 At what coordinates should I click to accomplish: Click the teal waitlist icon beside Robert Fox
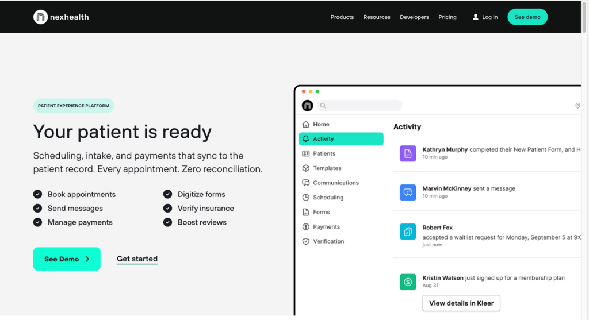tap(408, 232)
